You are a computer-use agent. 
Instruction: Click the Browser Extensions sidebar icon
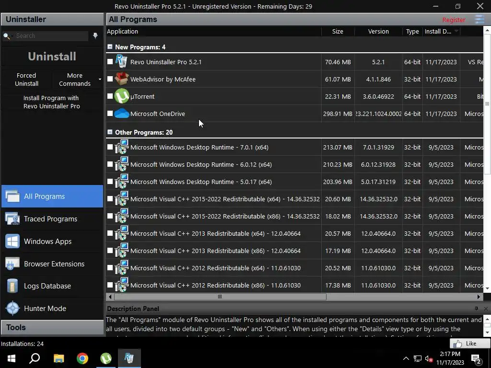(x=12, y=264)
